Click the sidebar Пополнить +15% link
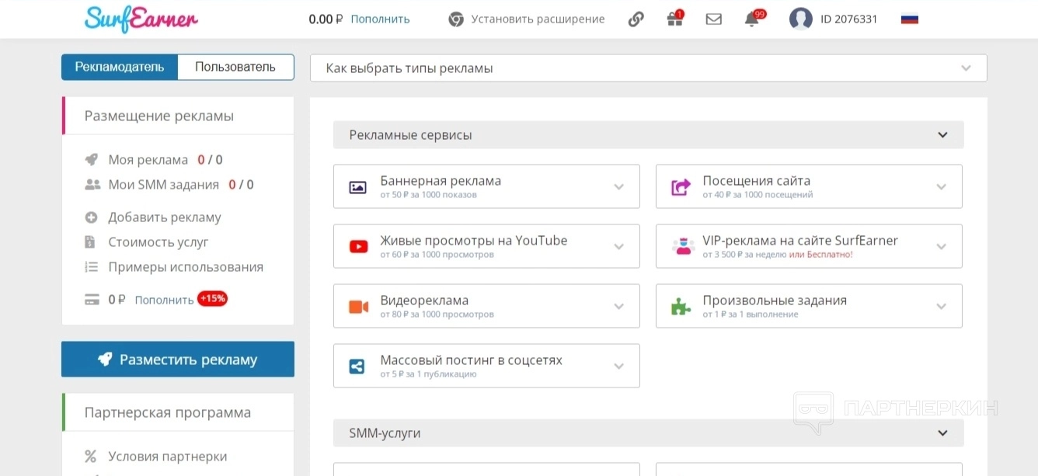The height and width of the screenshot is (476, 1038). 164,300
